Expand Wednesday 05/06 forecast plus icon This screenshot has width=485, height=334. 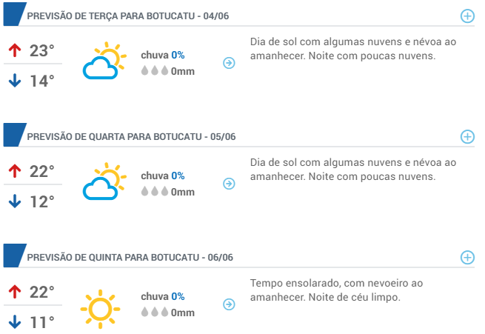coord(467,137)
